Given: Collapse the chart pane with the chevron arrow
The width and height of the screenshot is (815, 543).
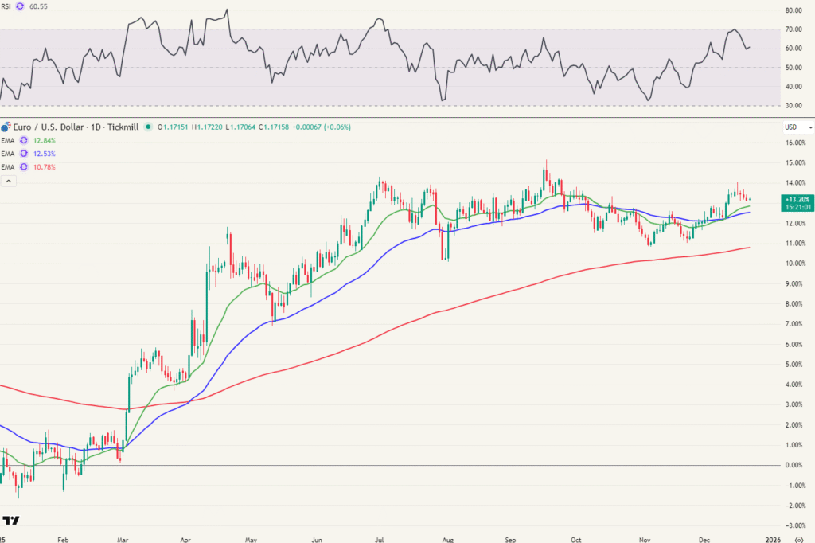Looking at the screenshot, I should click(9, 180).
